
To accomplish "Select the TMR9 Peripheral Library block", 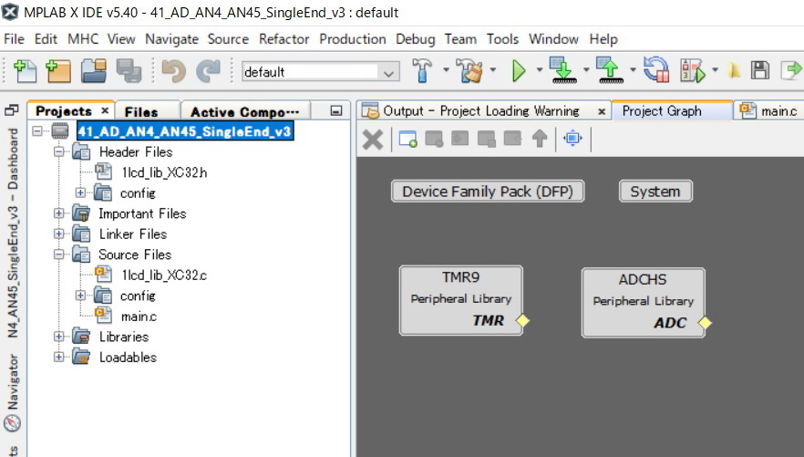I will click(x=461, y=300).
